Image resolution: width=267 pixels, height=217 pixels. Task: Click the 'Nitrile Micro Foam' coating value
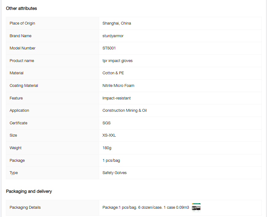[x=118, y=86]
